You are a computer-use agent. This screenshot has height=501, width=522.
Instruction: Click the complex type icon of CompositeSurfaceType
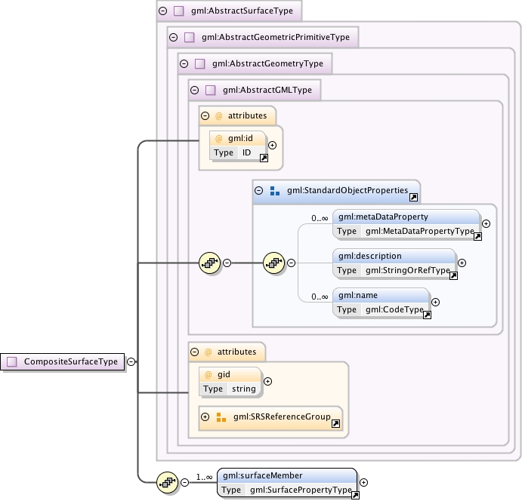(12, 361)
